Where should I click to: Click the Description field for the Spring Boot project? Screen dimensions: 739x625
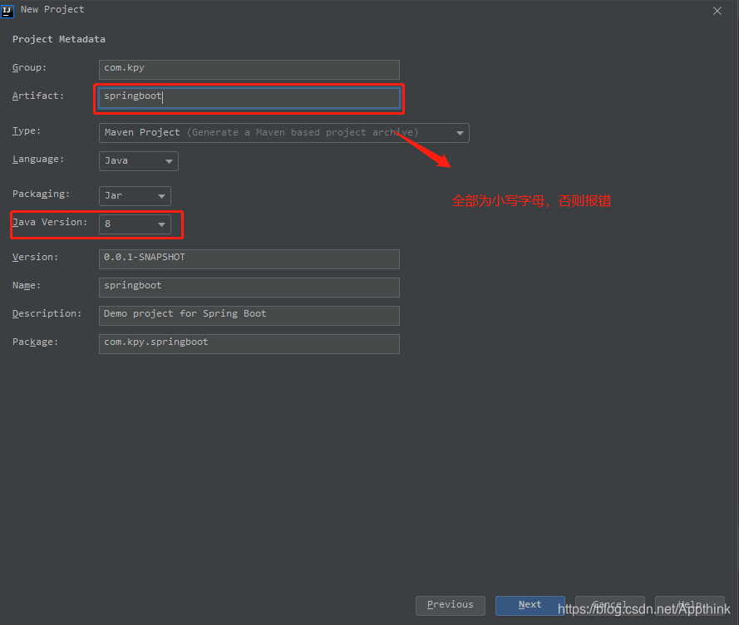coord(249,315)
